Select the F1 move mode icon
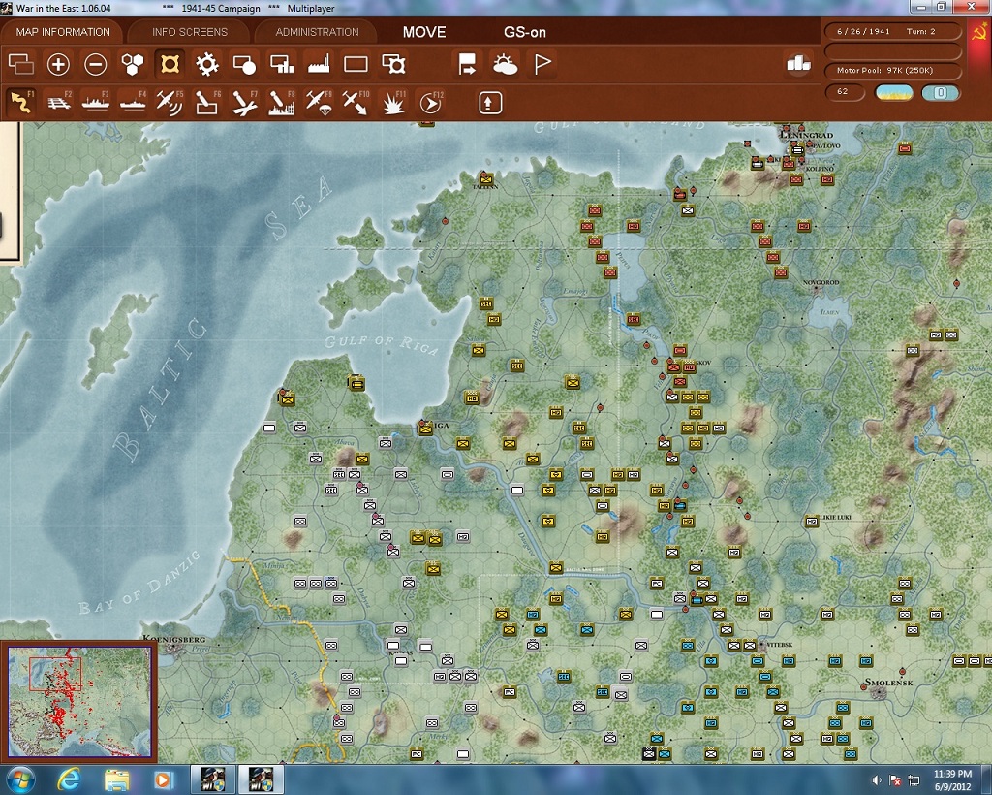Viewport: 992px width, 795px height. click(21, 103)
